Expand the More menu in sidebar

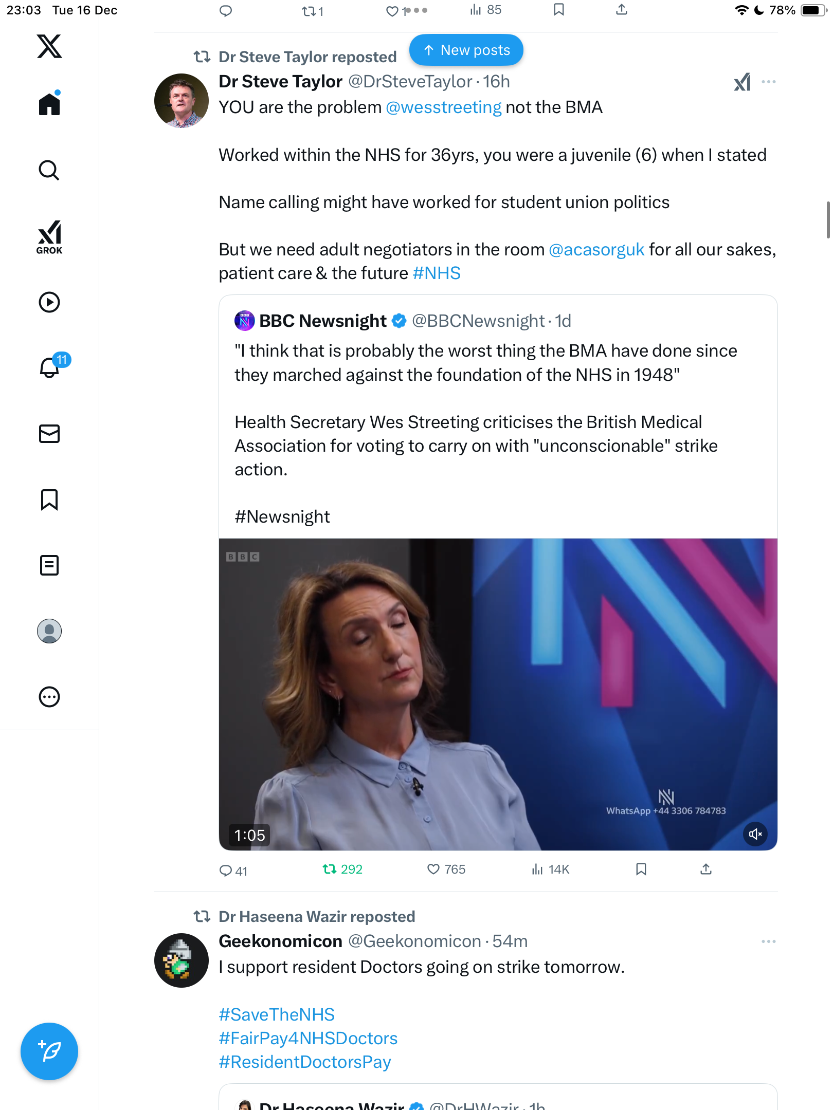coord(49,697)
